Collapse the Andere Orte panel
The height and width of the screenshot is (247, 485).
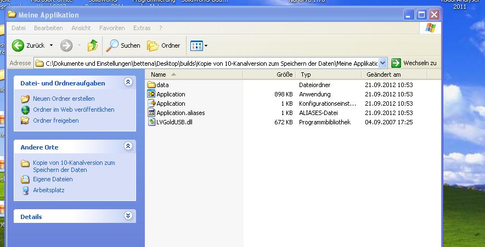pos(128,146)
